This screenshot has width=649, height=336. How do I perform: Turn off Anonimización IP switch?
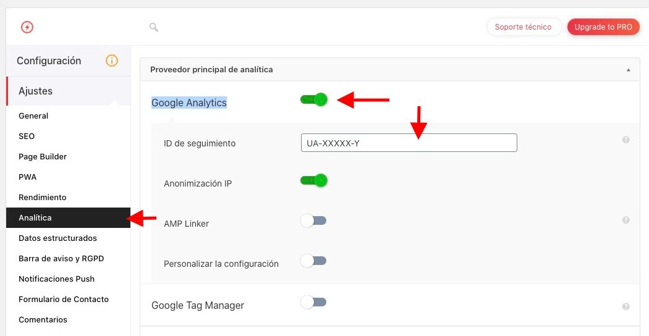314,180
